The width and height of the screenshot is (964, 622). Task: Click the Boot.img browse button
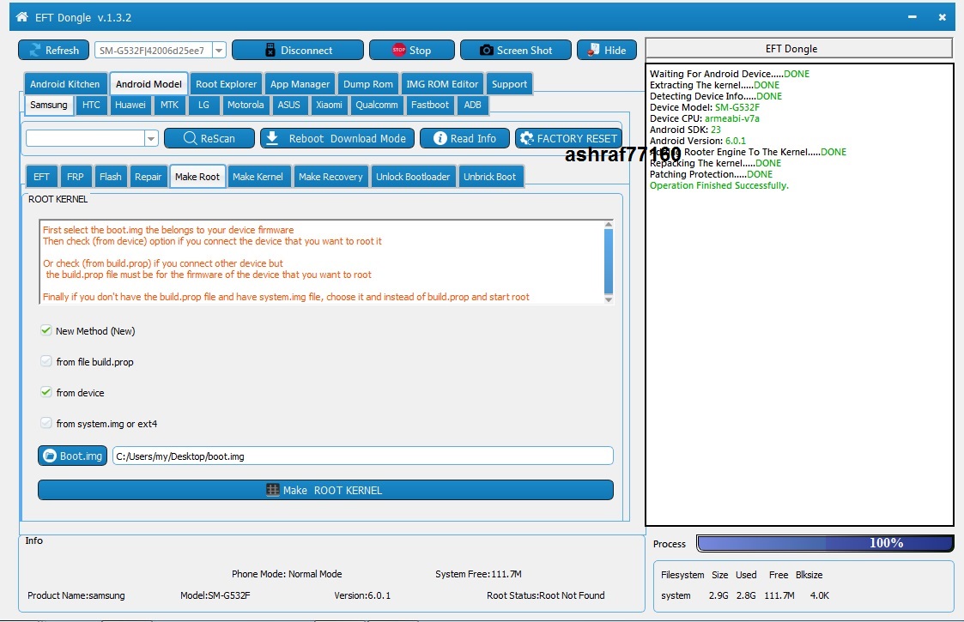click(73, 456)
